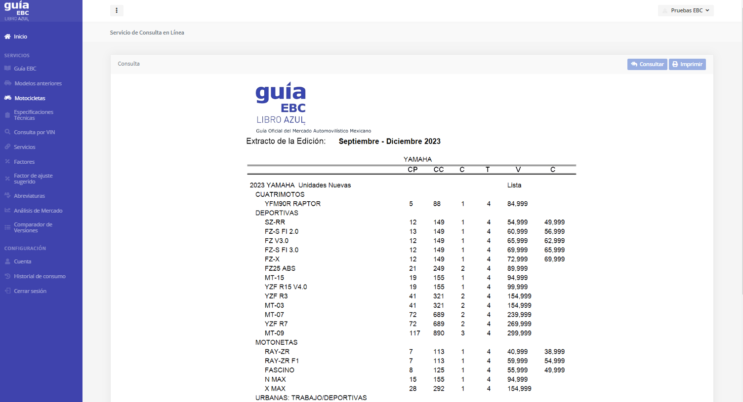
Task: Select Abreviaturas from sidebar menu
Action: click(x=29, y=196)
